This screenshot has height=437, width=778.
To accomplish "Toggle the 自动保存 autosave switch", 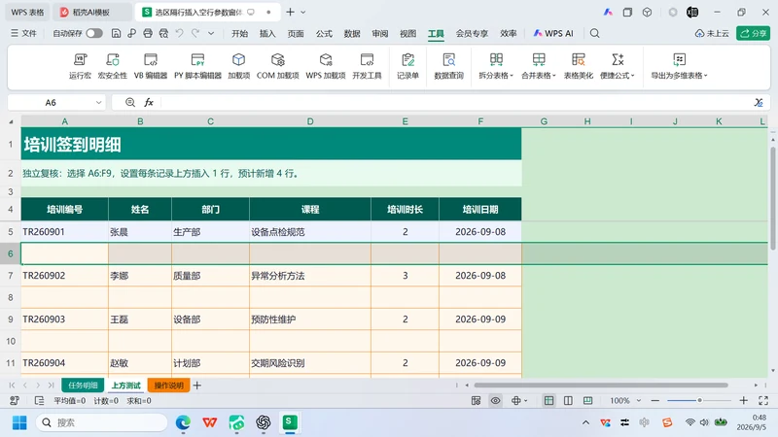I will tap(93, 33).
